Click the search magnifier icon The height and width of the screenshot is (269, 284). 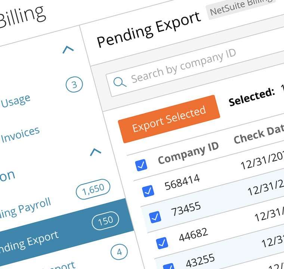click(120, 82)
